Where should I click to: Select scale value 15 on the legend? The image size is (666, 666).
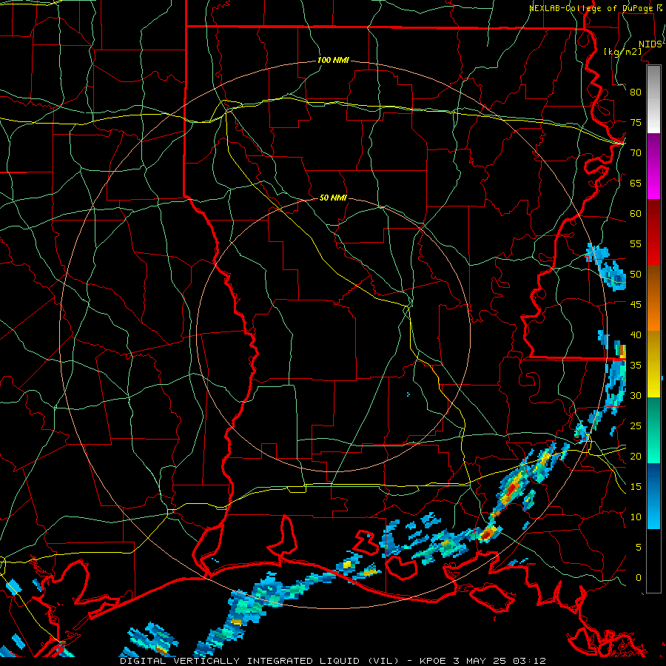636,487
